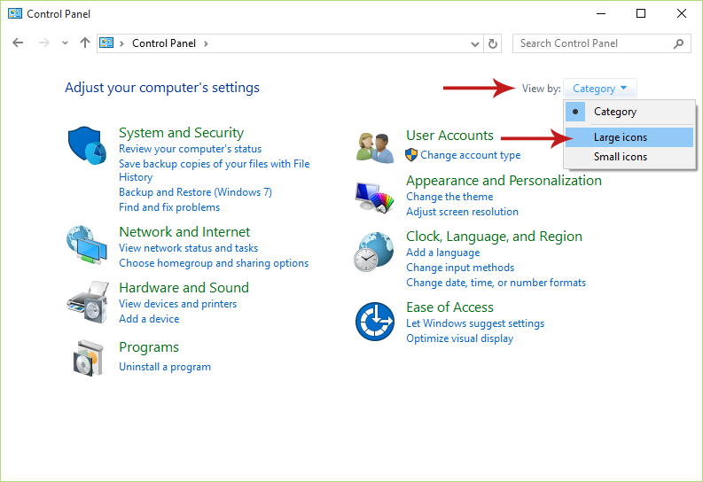The image size is (703, 482).
Task: Select the Category view option
Action: 615,112
